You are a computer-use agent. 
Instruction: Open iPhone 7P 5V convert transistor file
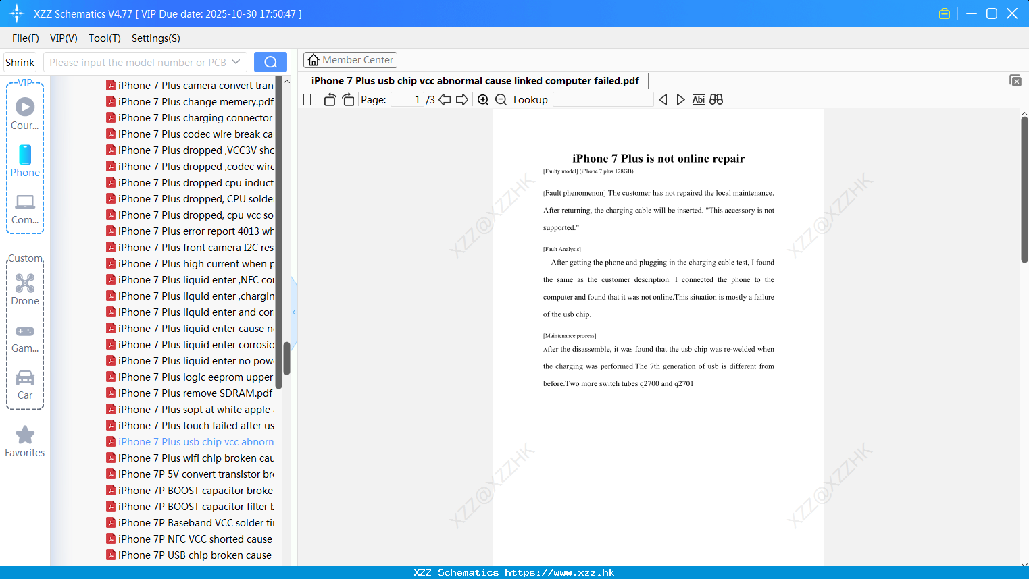click(x=190, y=474)
